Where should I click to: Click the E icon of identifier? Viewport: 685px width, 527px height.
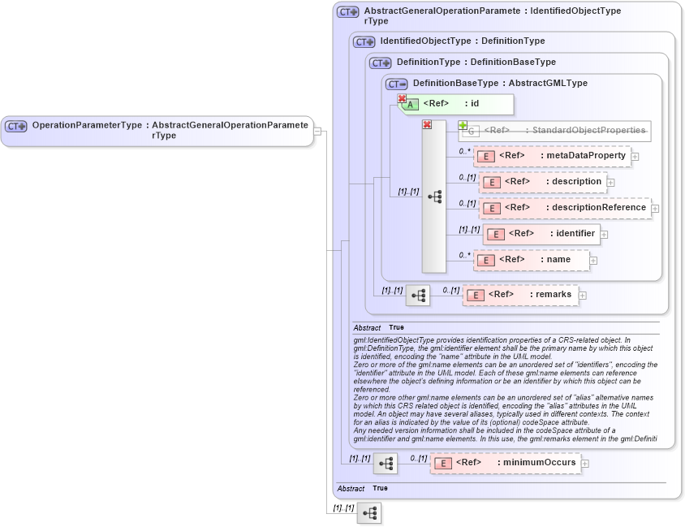[x=495, y=235]
